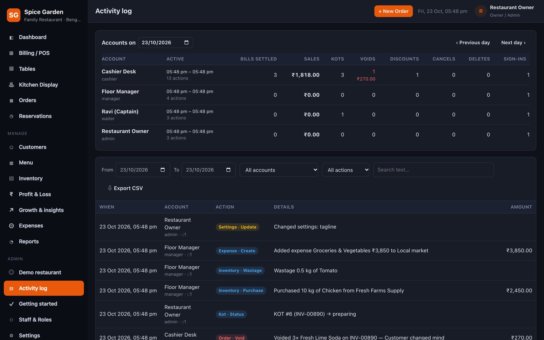Click the Restaurant Owner avatar R
544x340 pixels.
click(x=481, y=11)
